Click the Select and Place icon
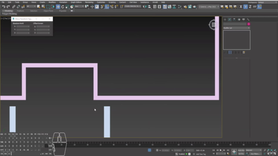Viewport: 278px width, 156px height. click(x=72, y=7)
